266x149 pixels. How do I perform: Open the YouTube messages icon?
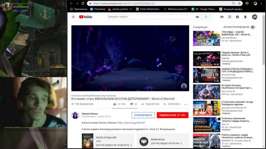237,17
